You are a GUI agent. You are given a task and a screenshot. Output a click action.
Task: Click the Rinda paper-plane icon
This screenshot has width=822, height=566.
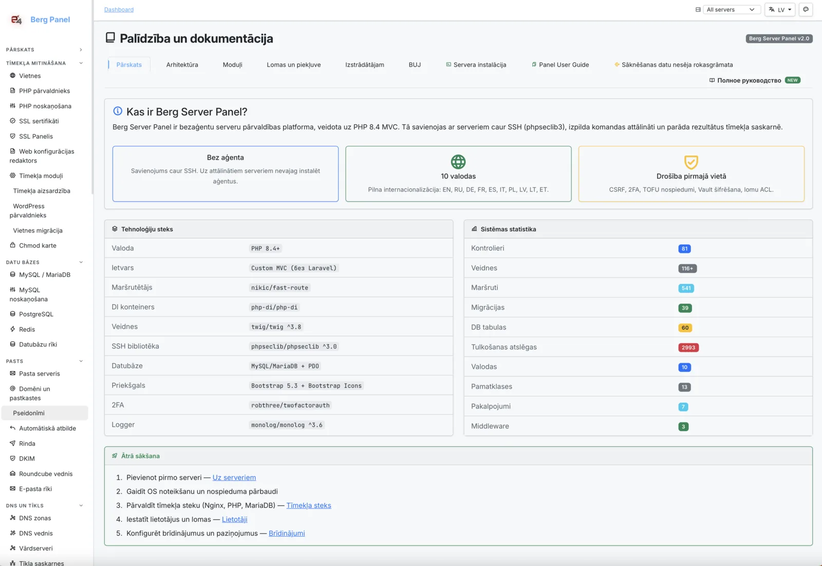pos(13,443)
